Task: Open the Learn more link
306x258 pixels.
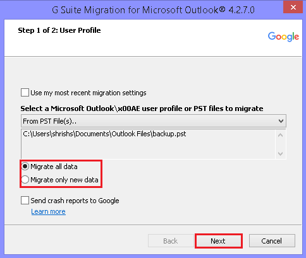Action: click(x=48, y=211)
